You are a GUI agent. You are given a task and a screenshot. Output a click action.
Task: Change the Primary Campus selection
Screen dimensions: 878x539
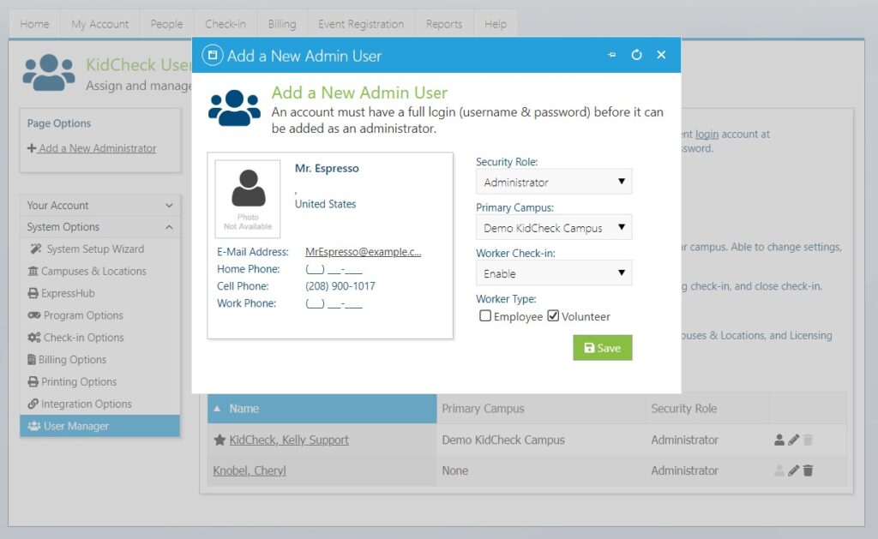pyautogui.click(x=553, y=227)
